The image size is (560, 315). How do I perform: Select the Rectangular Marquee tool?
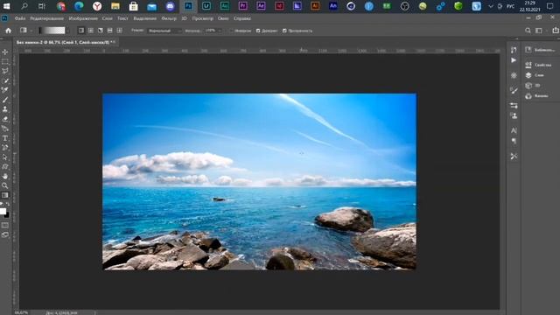[x=5, y=62]
